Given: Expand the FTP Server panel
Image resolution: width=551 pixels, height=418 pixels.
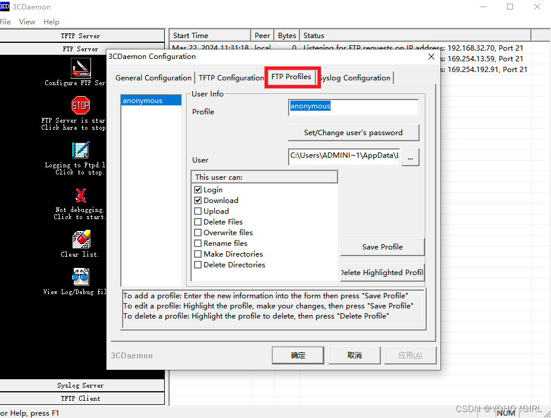Looking at the screenshot, I should [82, 49].
